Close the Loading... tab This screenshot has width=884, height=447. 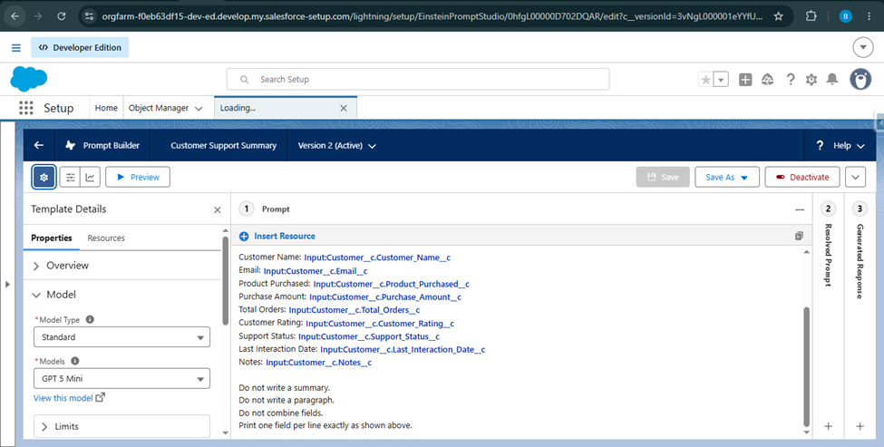(344, 108)
